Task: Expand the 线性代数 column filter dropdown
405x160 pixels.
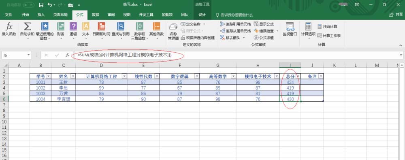Action: click(x=157, y=76)
